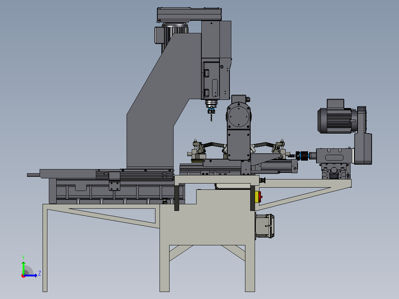Select the belt cover on top of the spindle head
Viewport: 399px width, 299px height.
click(189, 14)
